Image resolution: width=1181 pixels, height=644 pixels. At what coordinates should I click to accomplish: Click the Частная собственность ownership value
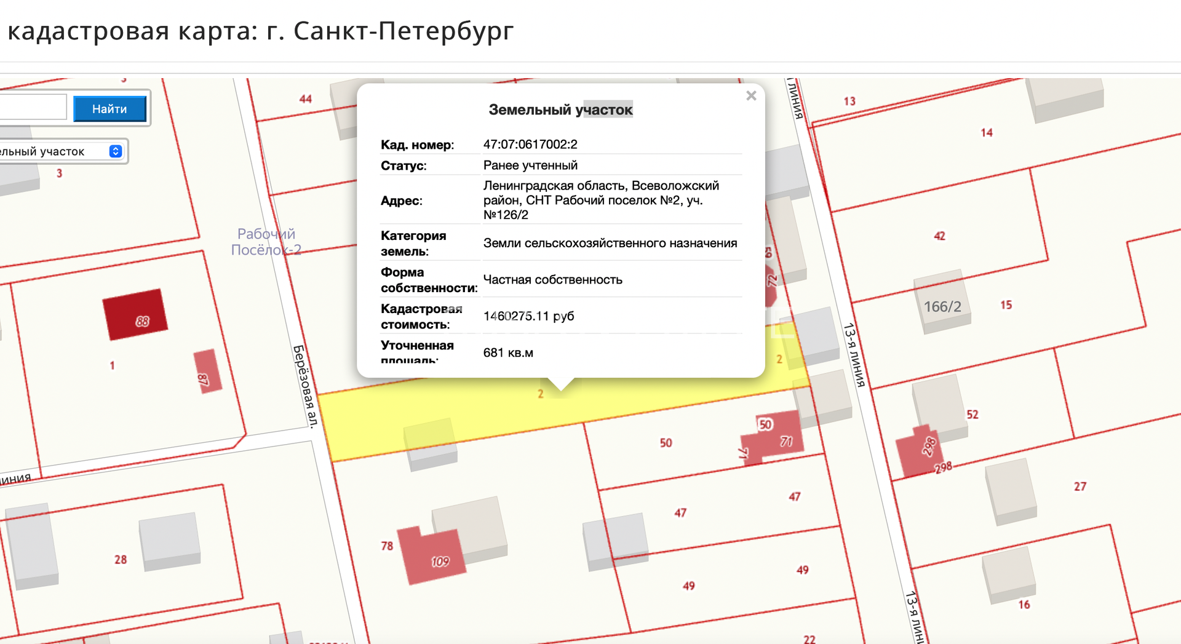click(x=553, y=280)
